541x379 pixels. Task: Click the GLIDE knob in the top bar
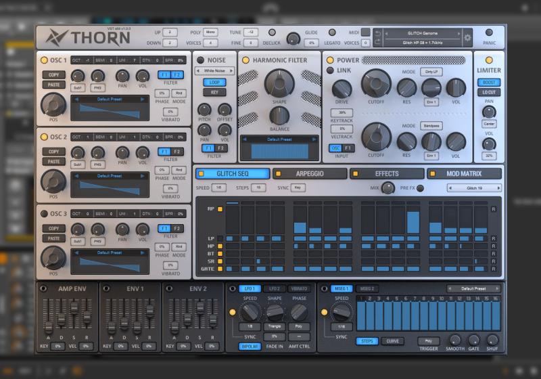(x=293, y=39)
